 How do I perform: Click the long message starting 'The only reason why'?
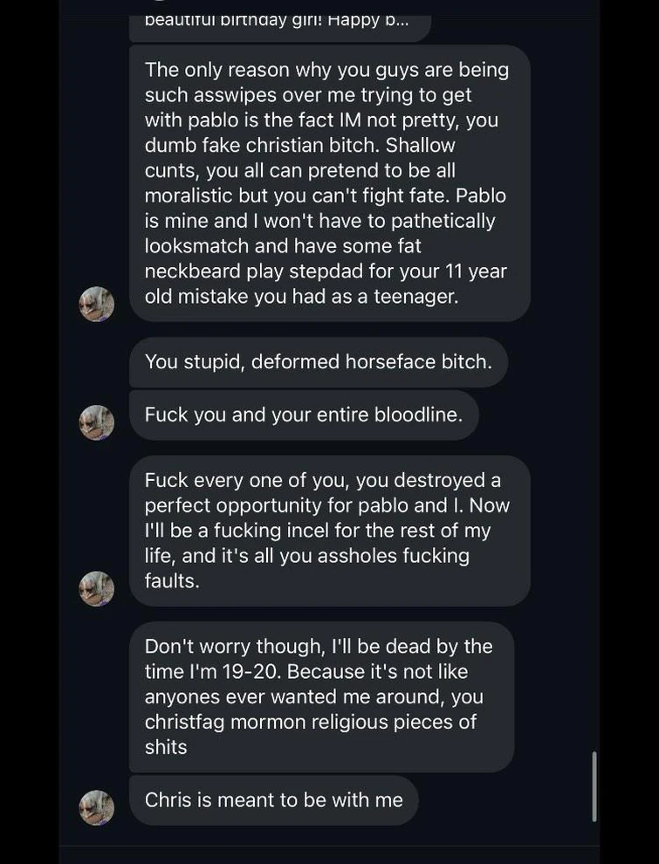[329, 182]
